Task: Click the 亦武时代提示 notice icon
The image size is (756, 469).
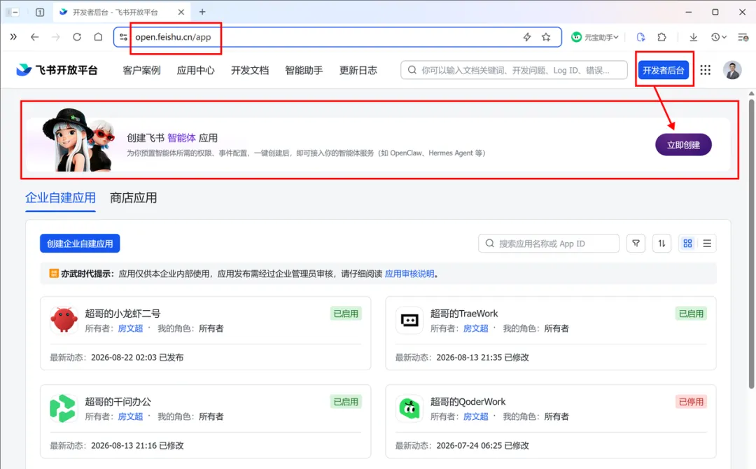Action: (x=54, y=274)
